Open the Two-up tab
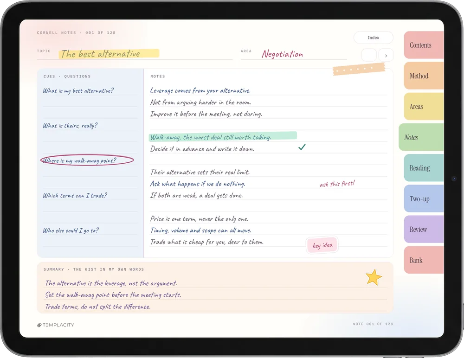The image size is (464, 358). pyautogui.click(x=424, y=198)
